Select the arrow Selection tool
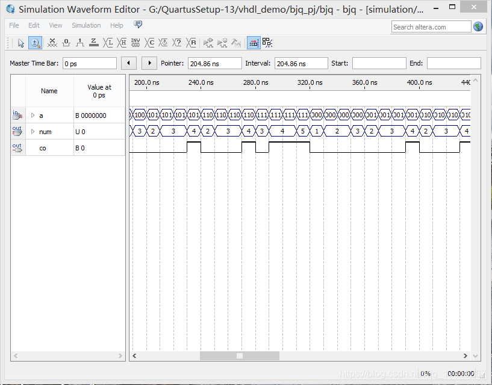The height and width of the screenshot is (385, 492). tap(21, 43)
